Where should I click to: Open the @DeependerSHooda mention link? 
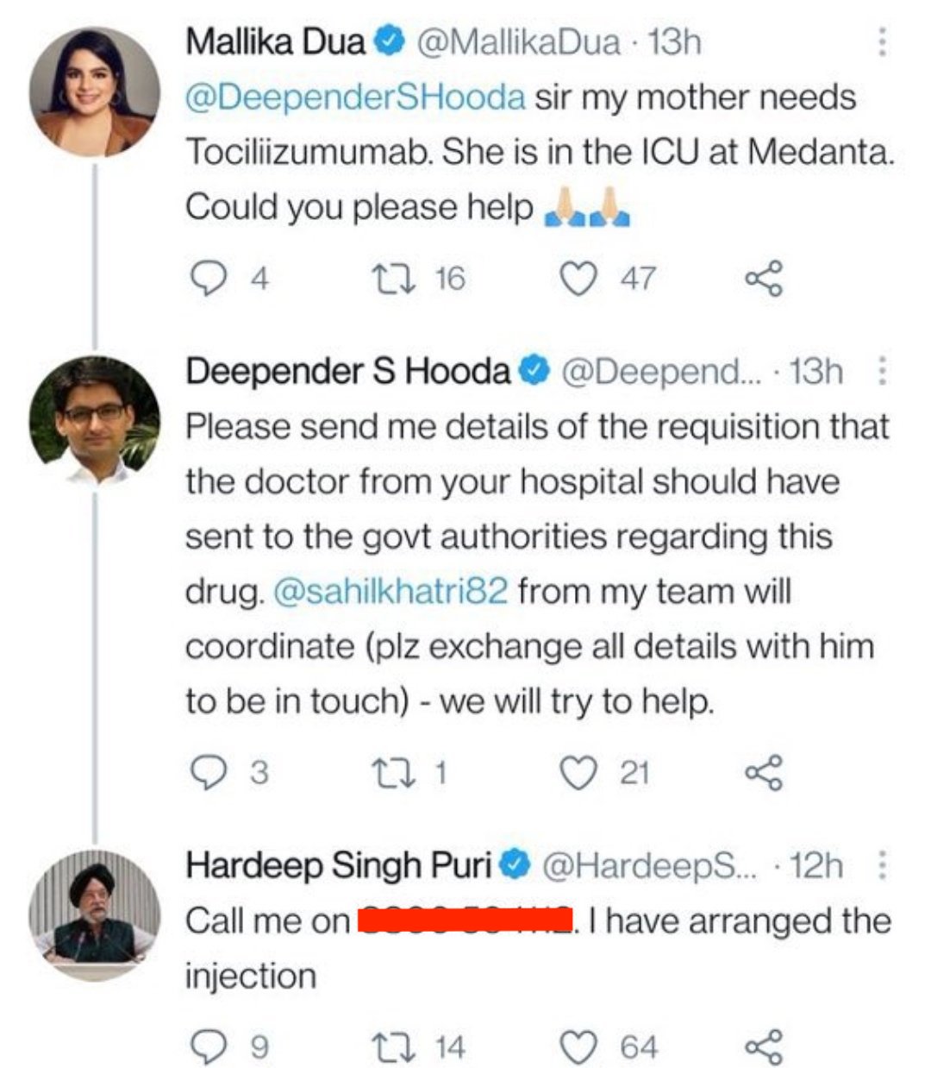pyautogui.click(x=354, y=97)
